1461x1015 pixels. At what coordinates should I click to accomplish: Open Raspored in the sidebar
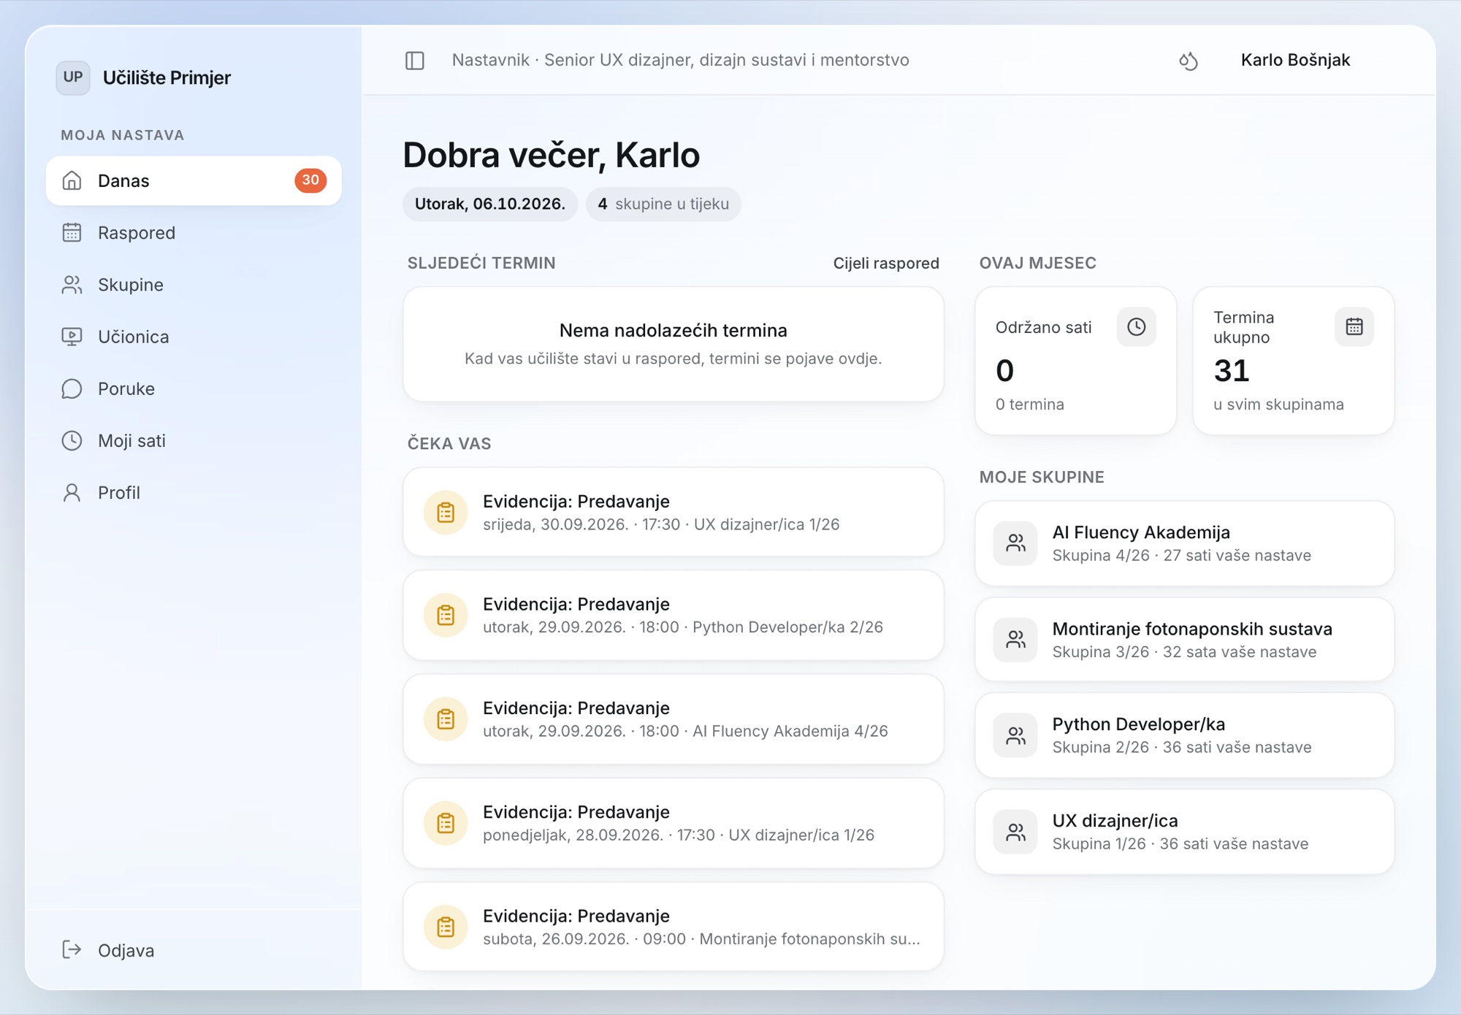(x=194, y=232)
